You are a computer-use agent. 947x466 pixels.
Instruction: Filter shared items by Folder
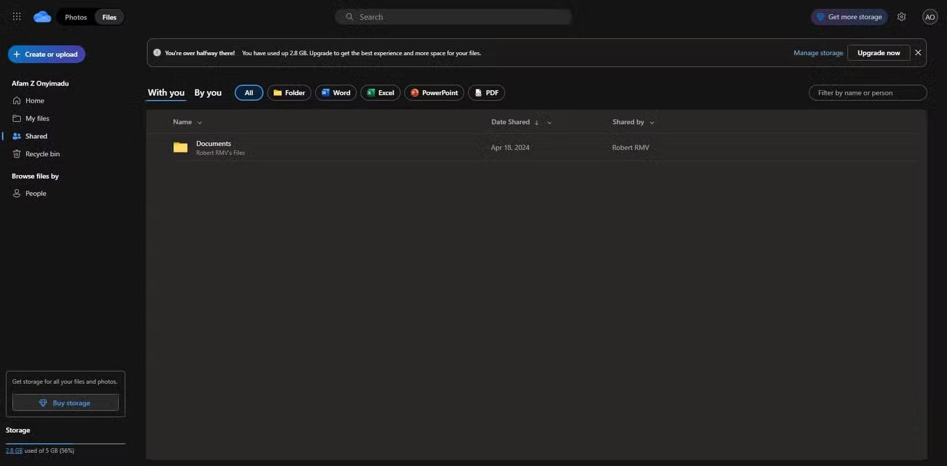[289, 92]
